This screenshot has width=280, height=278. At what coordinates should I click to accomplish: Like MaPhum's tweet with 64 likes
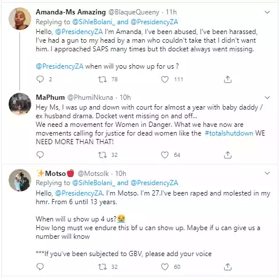coord(165,155)
